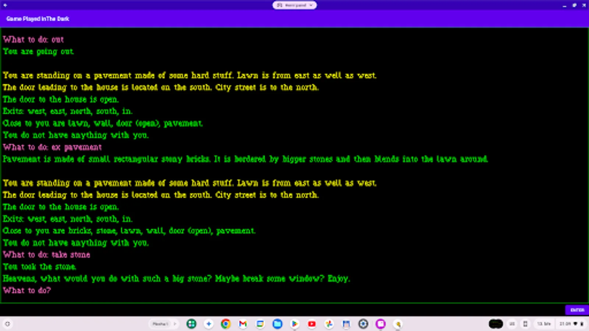The width and height of the screenshot is (589, 331).
Task: Expand the desk switcher next to Phosha 1
Action: tap(174, 324)
